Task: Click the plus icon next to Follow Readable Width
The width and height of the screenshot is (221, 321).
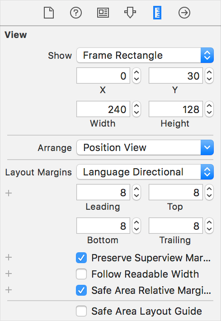Action: pyautogui.click(x=9, y=274)
